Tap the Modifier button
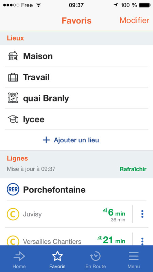Screen dimensions: 153x272 click(134, 20)
